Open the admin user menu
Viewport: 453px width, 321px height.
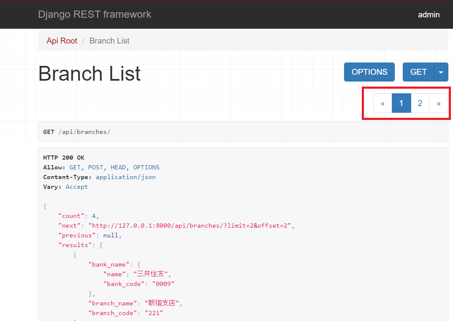(x=429, y=14)
